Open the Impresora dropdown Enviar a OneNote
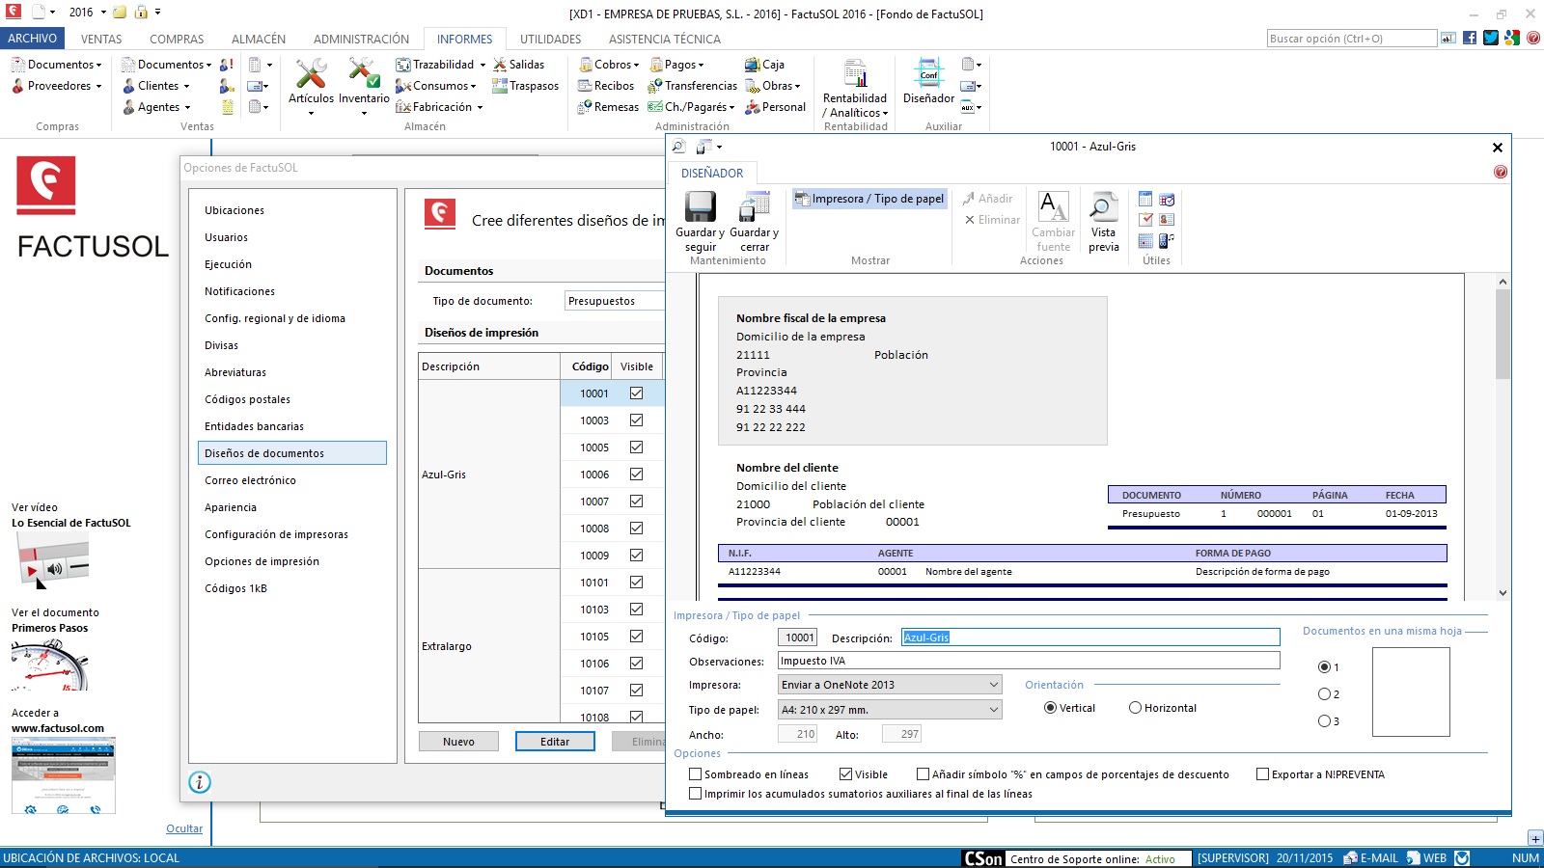This screenshot has height=868, width=1544. (890, 685)
